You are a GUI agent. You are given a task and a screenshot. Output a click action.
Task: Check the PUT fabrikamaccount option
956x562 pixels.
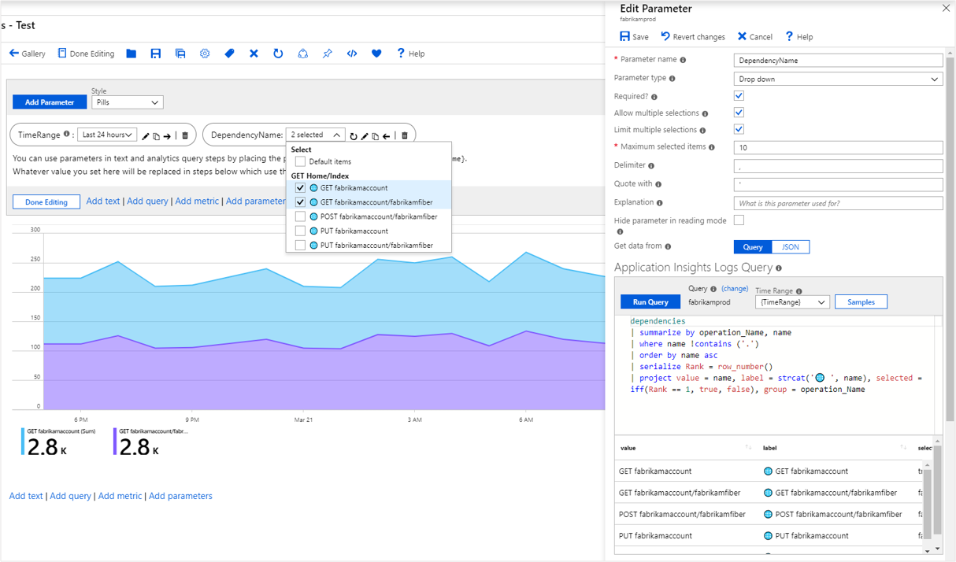[x=300, y=231]
